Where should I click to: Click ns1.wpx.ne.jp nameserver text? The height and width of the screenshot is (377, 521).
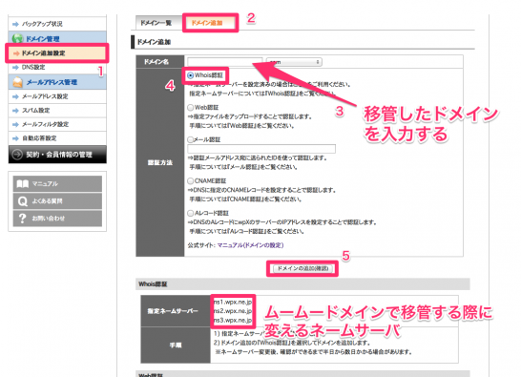233,303
